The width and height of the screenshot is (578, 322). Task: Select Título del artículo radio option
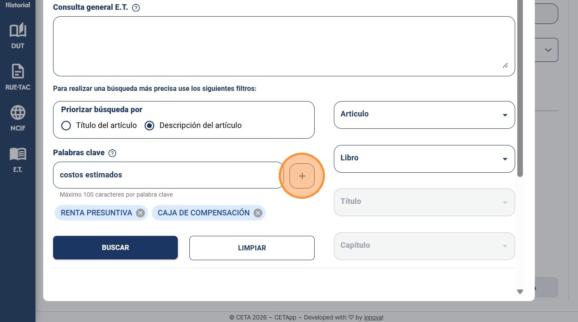66,125
